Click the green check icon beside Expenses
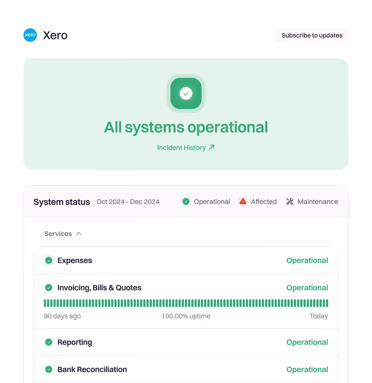 pos(49,260)
